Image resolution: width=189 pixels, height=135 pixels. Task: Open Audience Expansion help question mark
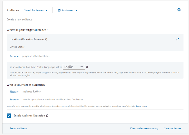[x=47, y=116]
